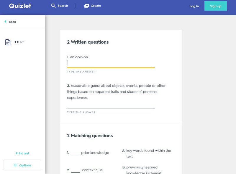Click the Back arrow icon
Viewport: 236px width, 174px height.
click(x=5, y=22)
